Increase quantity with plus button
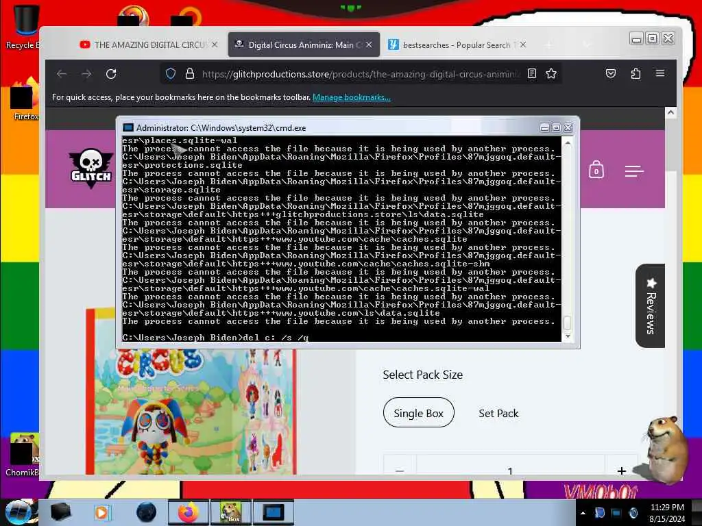This screenshot has height=526, width=702. (621, 470)
